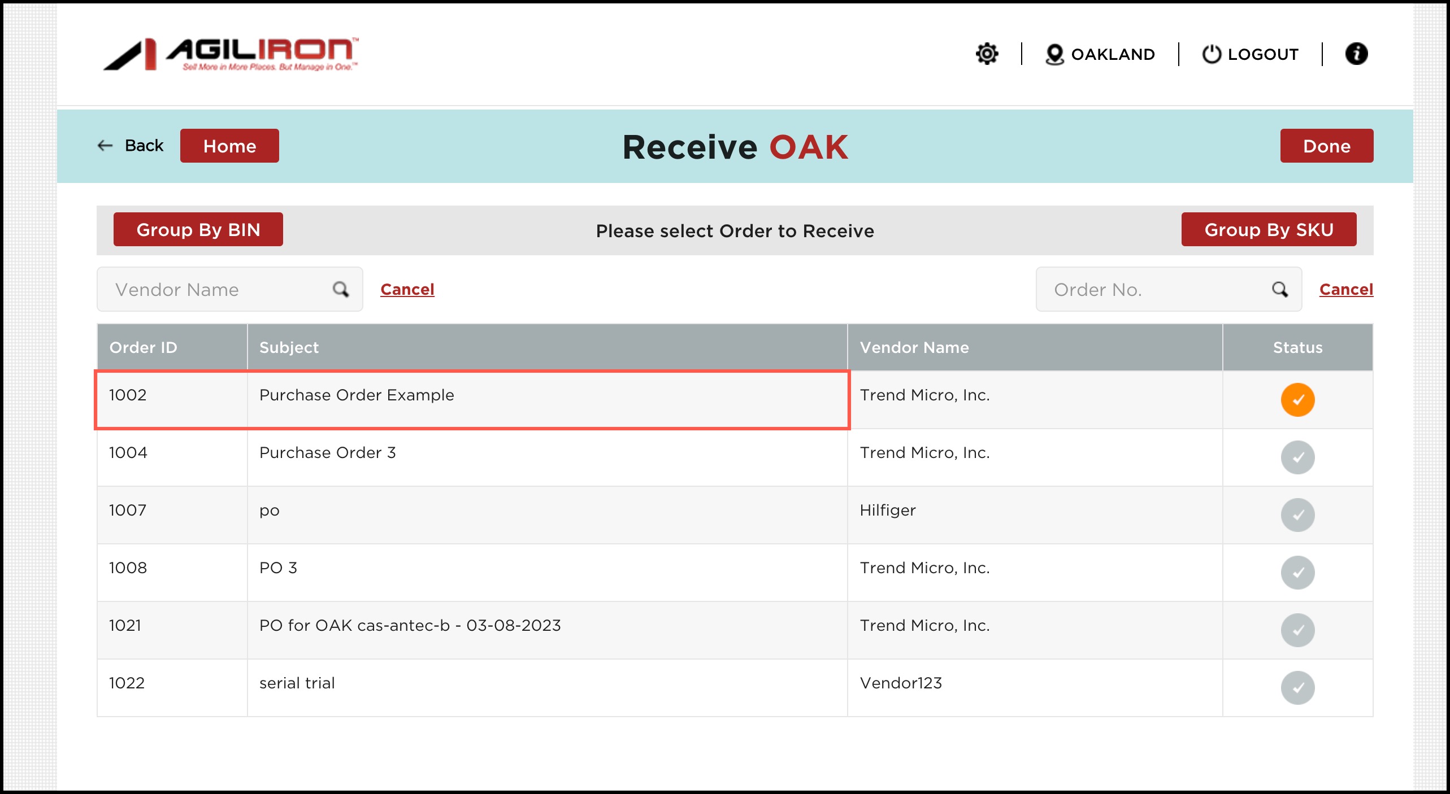Click the Agiliron logo
Screen dimensions: 1450x794
coord(231,54)
